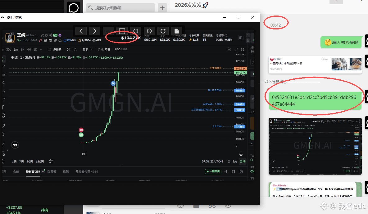The height and width of the screenshot is (214, 368).
Task: Click the red feather icon near contract address
Action: tap(40, 40)
